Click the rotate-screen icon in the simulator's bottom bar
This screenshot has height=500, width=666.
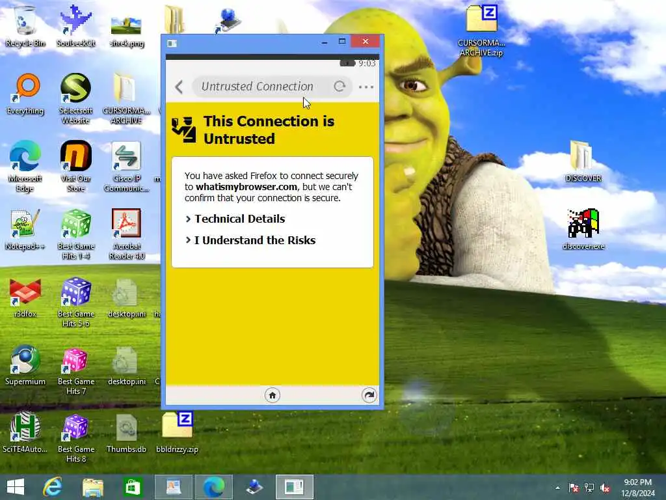[369, 395]
